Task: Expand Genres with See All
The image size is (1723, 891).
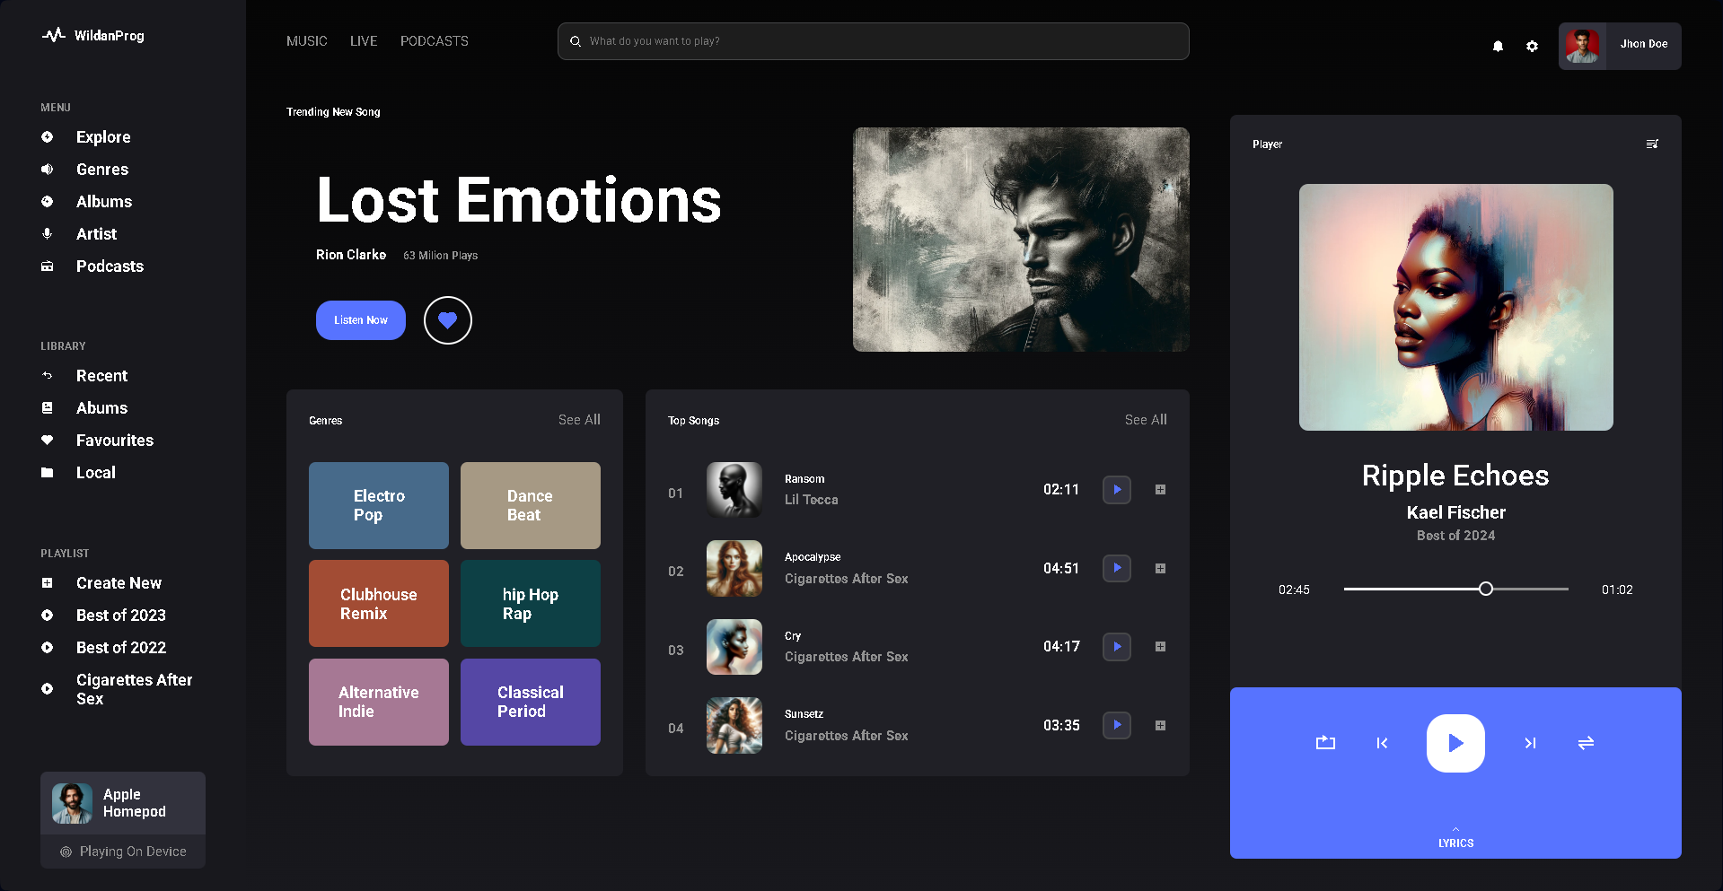Action: coord(579,420)
